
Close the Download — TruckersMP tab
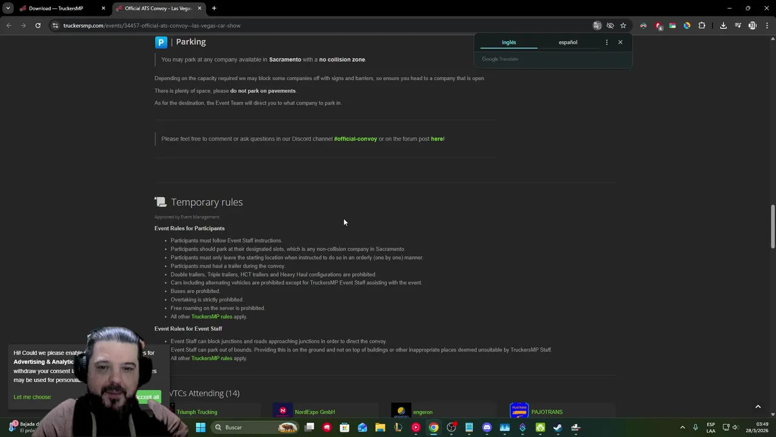(103, 8)
